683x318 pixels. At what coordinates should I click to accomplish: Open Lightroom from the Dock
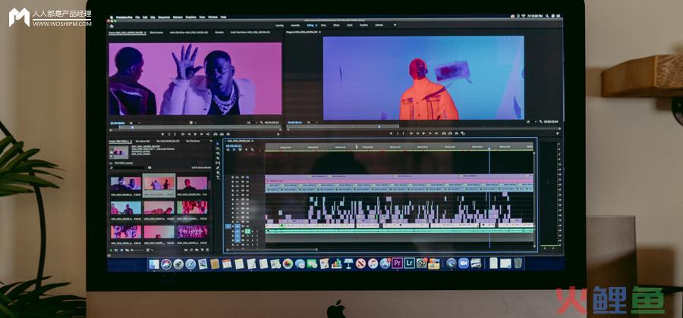[409, 263]
